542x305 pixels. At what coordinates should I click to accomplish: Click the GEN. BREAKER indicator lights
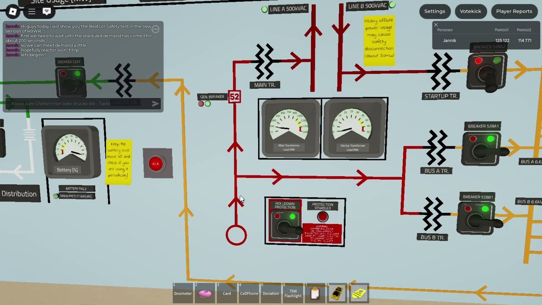tap(204, 103)
